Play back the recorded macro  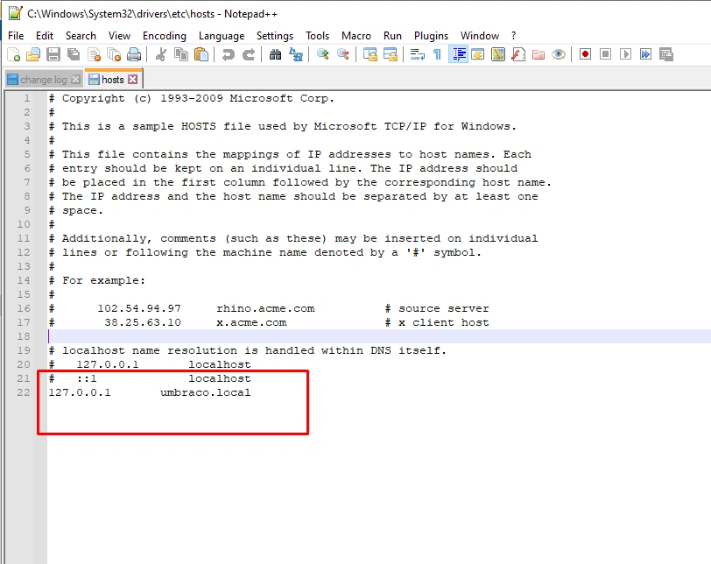point(625,54)
